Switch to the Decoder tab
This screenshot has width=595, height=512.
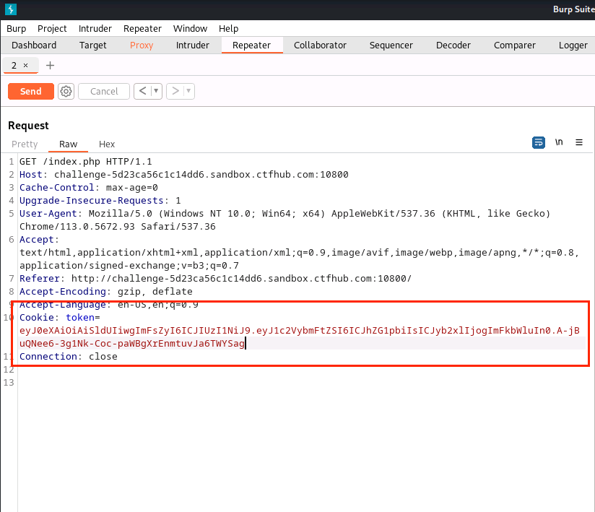coord(453,45)
